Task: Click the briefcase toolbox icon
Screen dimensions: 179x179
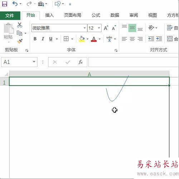Action: [x=41, y=4]
